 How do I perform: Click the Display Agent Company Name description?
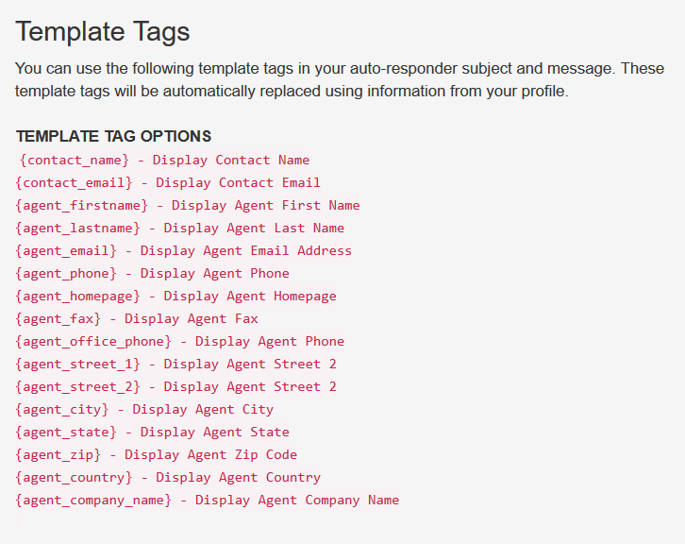(x=297, y=501)
